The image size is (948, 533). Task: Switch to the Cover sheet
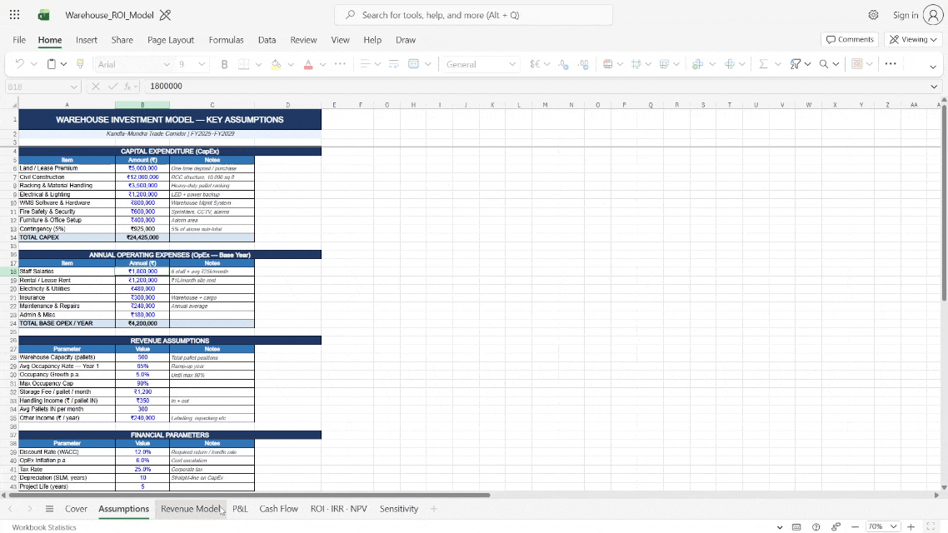[x=76, y=509]
